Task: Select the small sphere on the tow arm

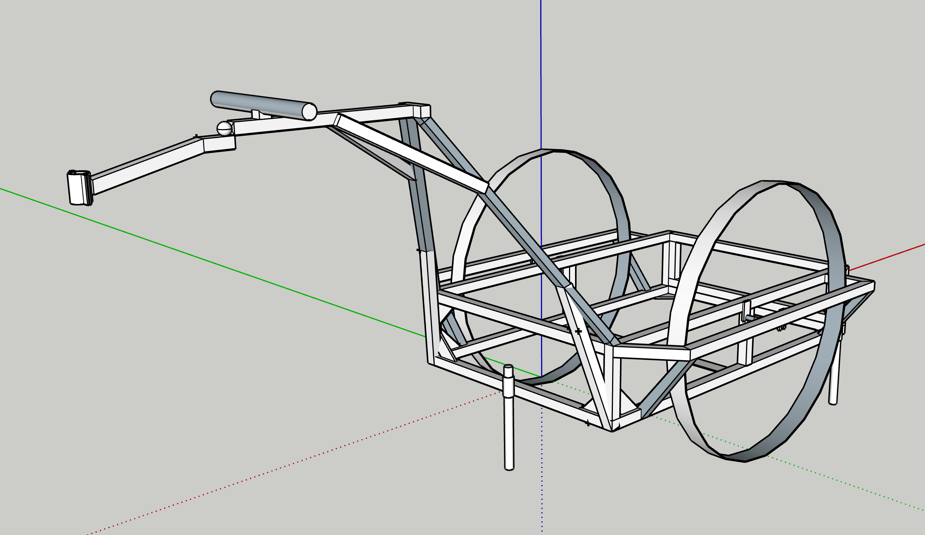Action: point(224,129)
